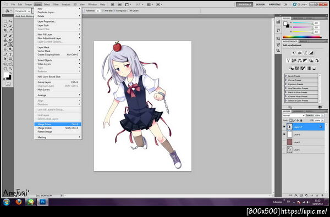Select the Eraser tool

coord(5,44)
